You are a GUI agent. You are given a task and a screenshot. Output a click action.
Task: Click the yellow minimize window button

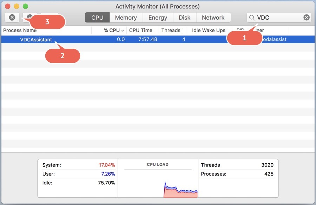click(x=17, y=6)
